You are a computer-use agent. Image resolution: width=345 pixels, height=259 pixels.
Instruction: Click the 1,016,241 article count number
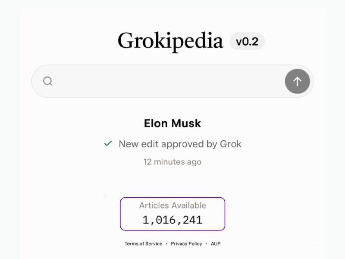click(172, 220)
